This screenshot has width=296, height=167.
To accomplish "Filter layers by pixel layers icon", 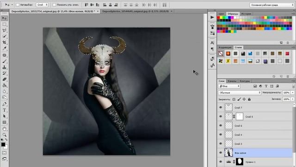I will click(255, 86).
